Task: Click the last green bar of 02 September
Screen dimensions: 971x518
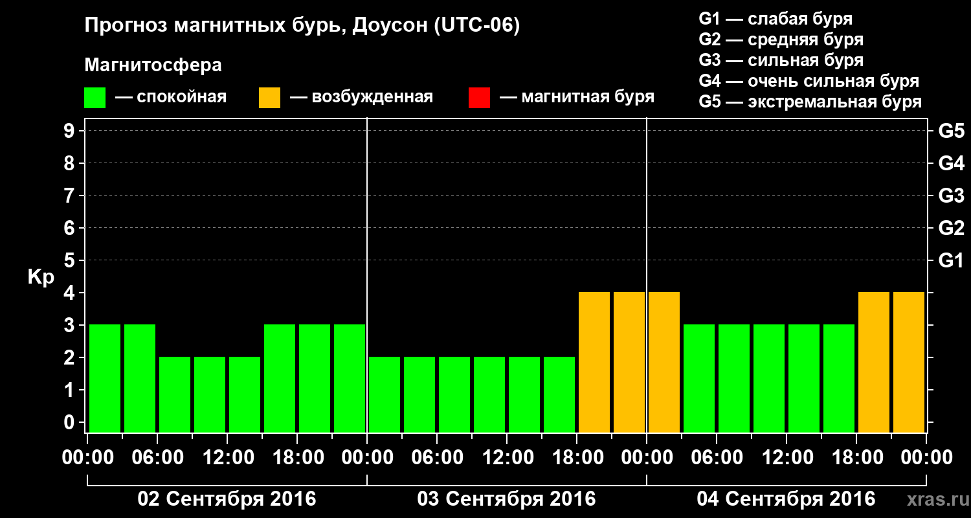Action: pyautogui.click(x=350, y=378)
